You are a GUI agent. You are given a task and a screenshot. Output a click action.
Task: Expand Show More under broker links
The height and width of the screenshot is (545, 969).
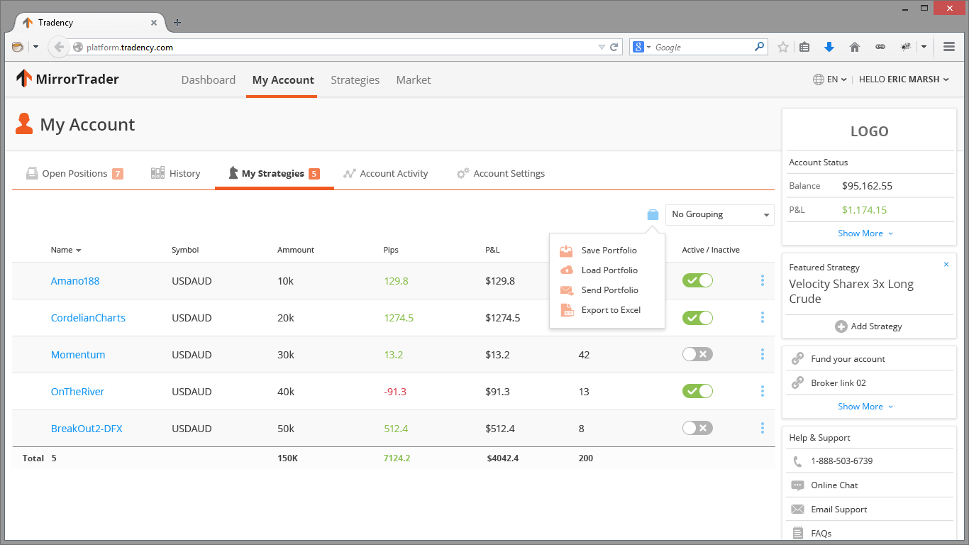pos(865,407)
